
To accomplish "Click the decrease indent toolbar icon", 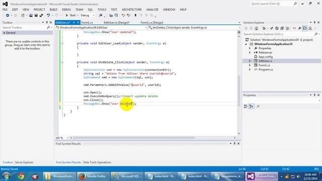I will click(x=111, y=16).
